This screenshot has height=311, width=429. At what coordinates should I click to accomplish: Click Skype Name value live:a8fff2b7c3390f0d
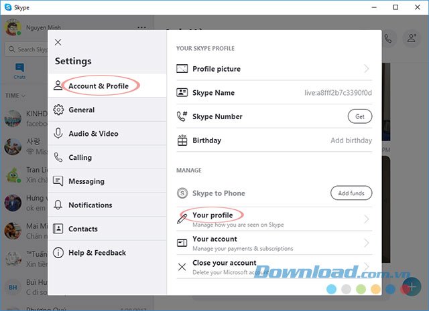tap(338, 93)
